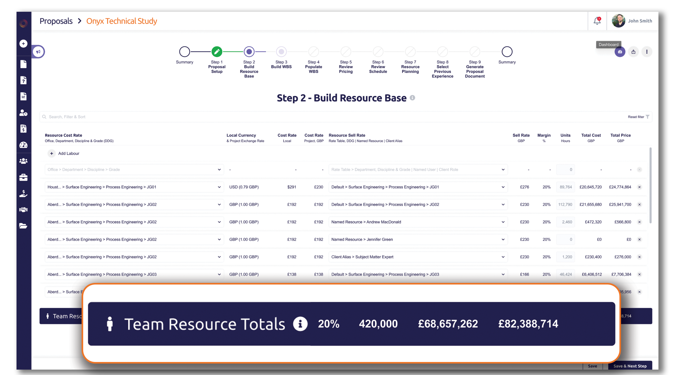The width and height of the screenshot is (675, 375).
Task: Open the handshake sidebar icon
Action: tap(23, 210)
